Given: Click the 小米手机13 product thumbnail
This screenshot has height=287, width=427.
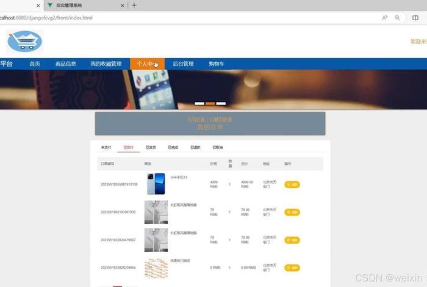Looking at the screenshot, I should (156, 184).
